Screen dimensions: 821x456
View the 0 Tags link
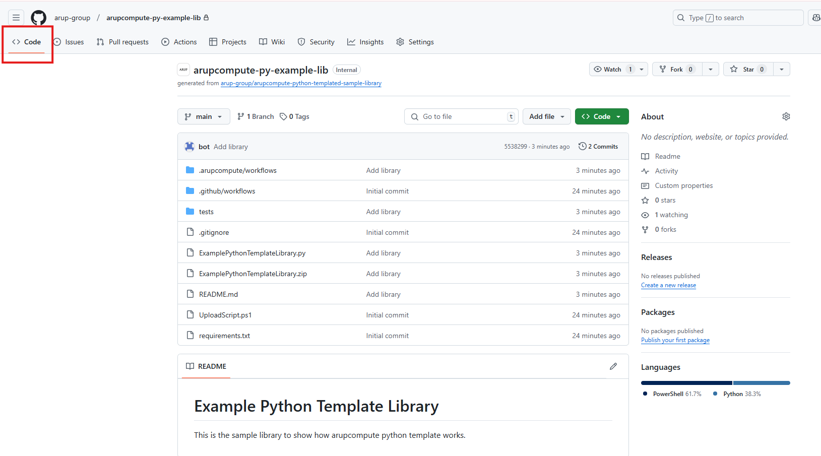coord(295,116)
